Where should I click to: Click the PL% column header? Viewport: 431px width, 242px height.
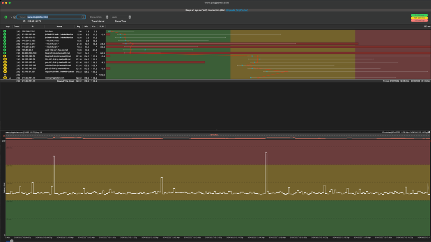102,27
